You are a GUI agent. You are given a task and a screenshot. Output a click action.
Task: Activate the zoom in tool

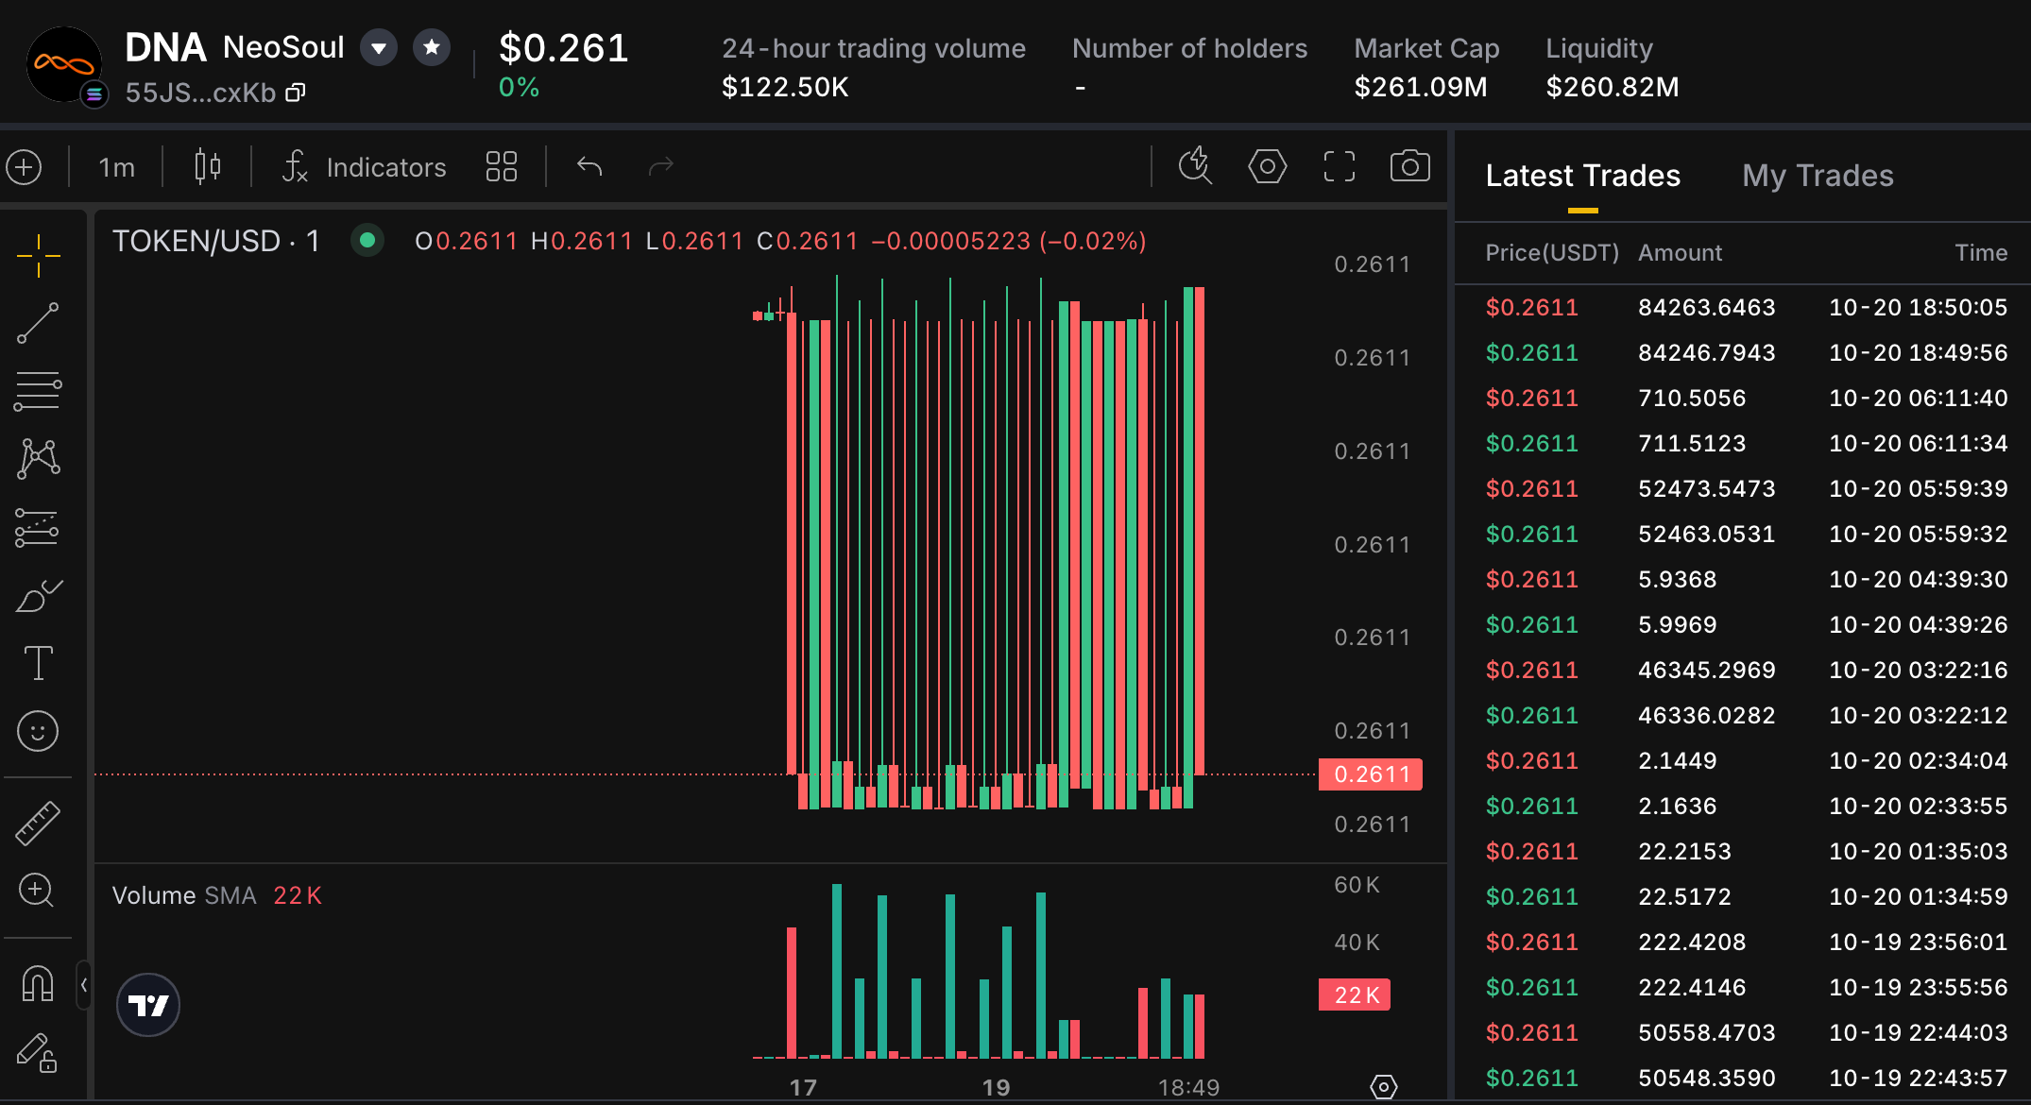coord(38,890)
